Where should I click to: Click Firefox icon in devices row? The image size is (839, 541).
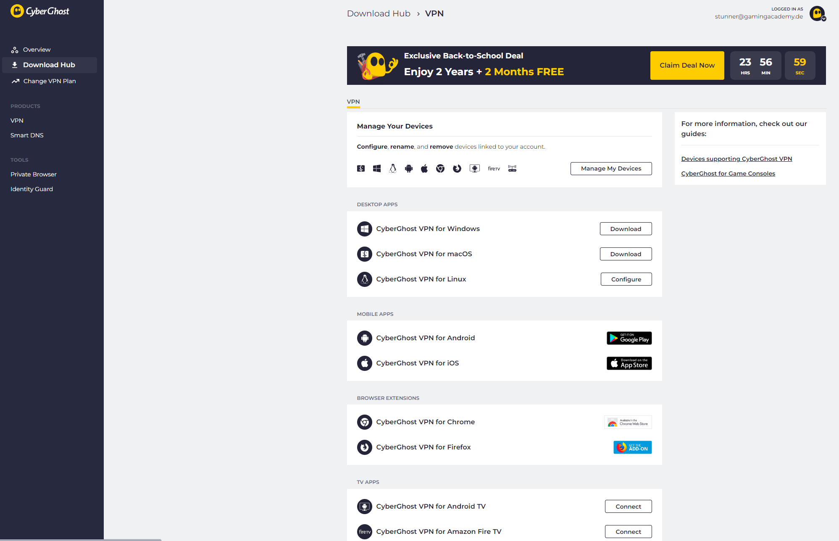tap(457, 168)
